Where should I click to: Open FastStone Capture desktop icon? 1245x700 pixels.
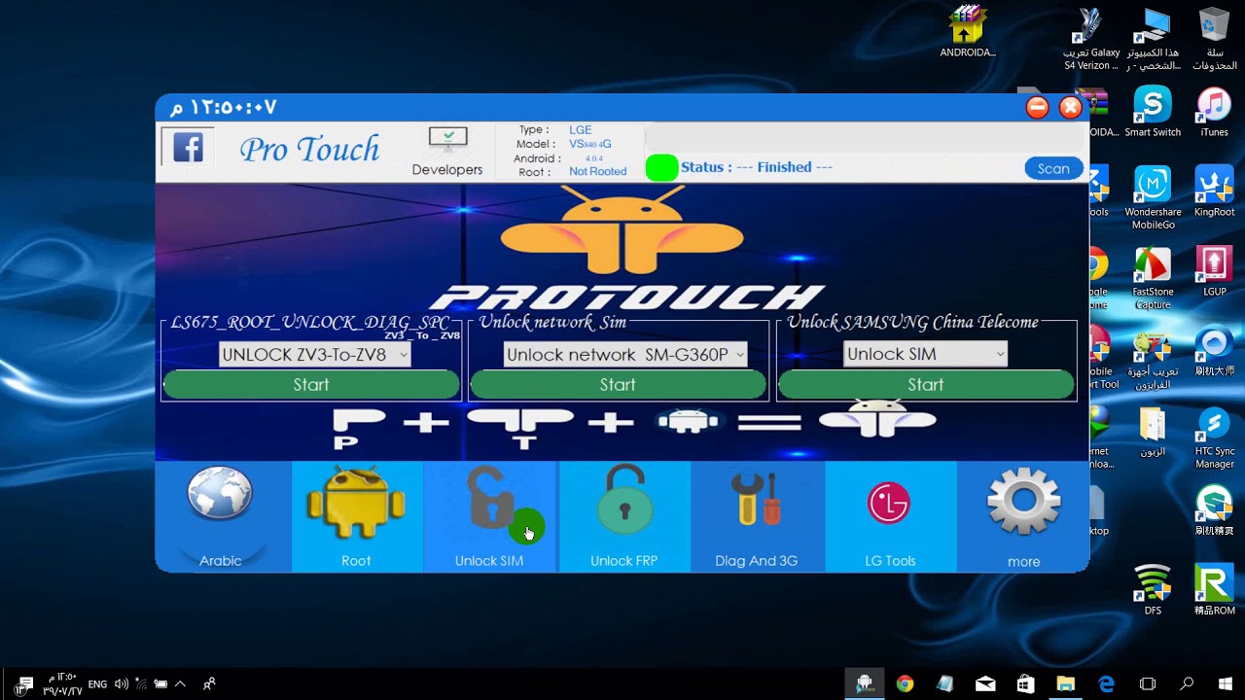[1153, 278]
